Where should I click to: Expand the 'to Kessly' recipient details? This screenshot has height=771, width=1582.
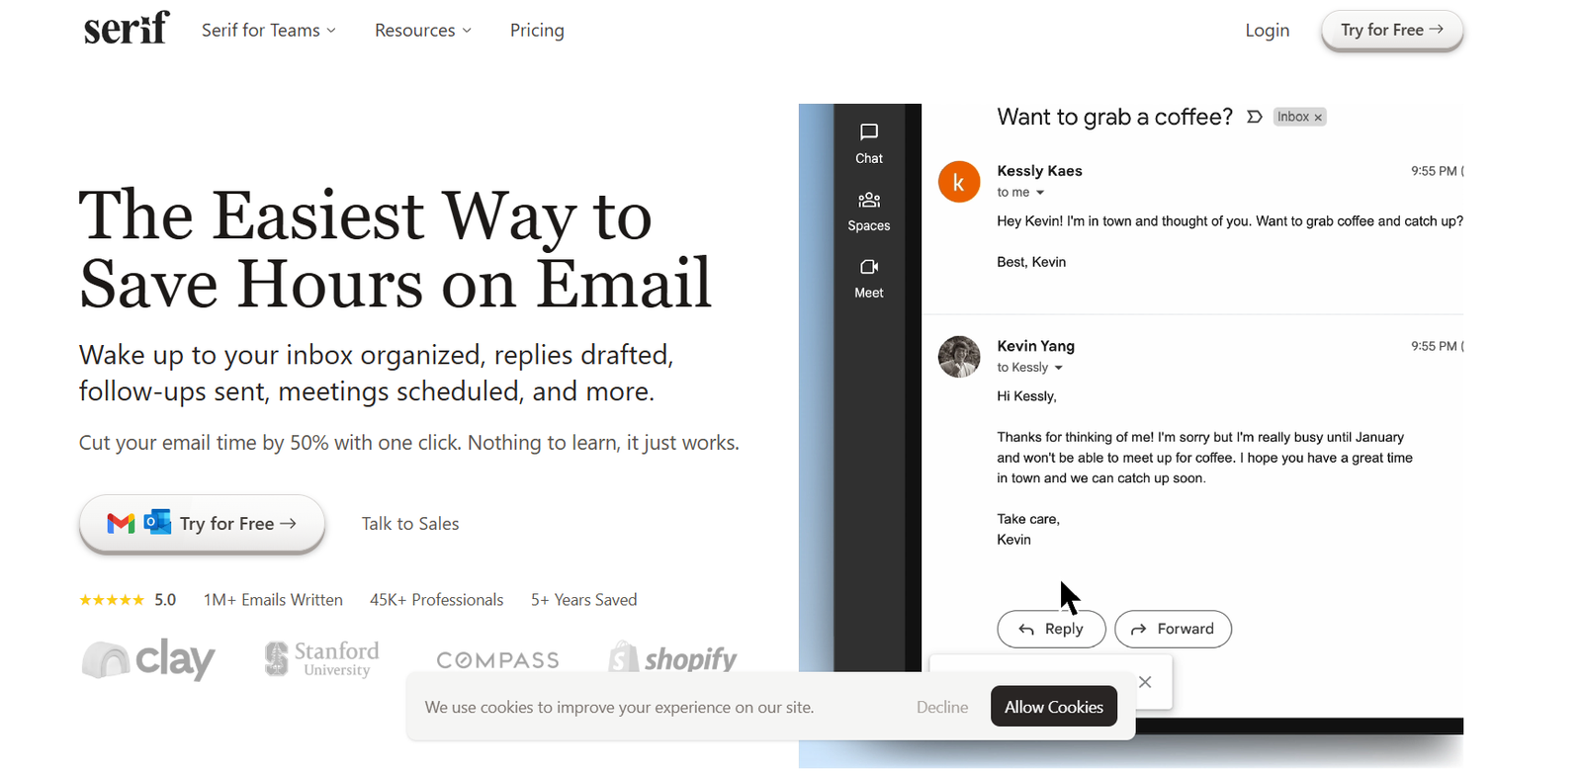pyautogui.click(x=1058, y=368)
